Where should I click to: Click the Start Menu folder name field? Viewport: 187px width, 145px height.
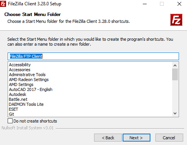[93, 56]
